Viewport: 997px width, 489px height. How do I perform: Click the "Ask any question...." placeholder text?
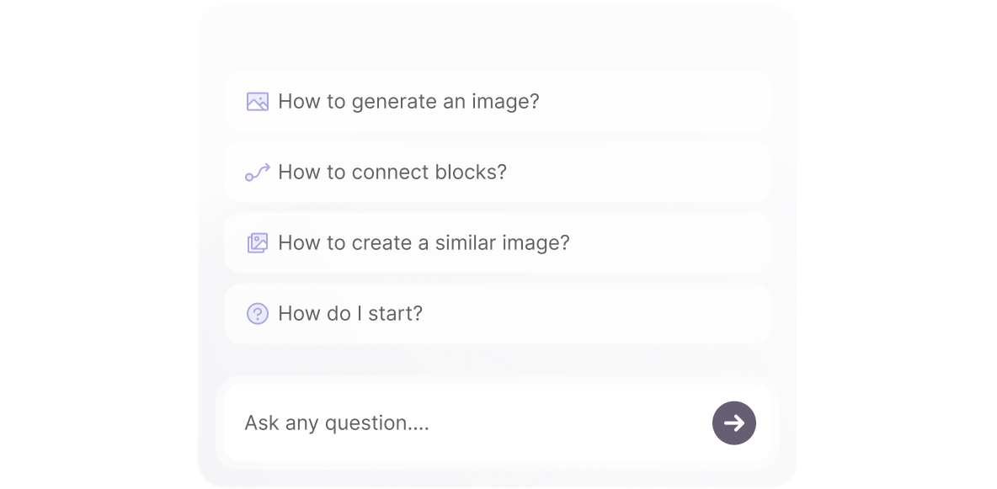[x=337, y=423]
